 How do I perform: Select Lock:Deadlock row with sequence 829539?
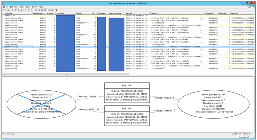click(128, 23)
